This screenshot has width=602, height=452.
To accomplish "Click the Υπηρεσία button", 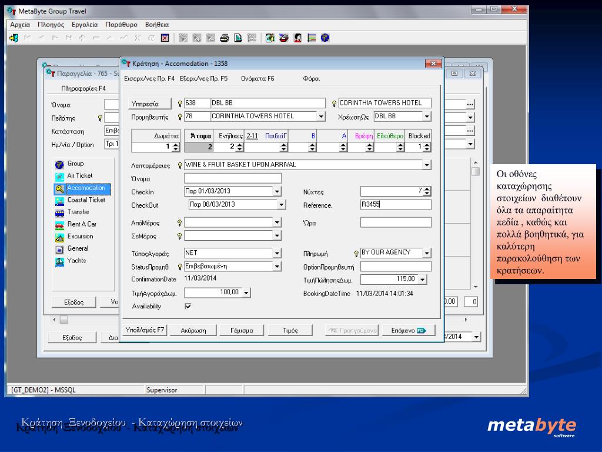I will [149, 104].
